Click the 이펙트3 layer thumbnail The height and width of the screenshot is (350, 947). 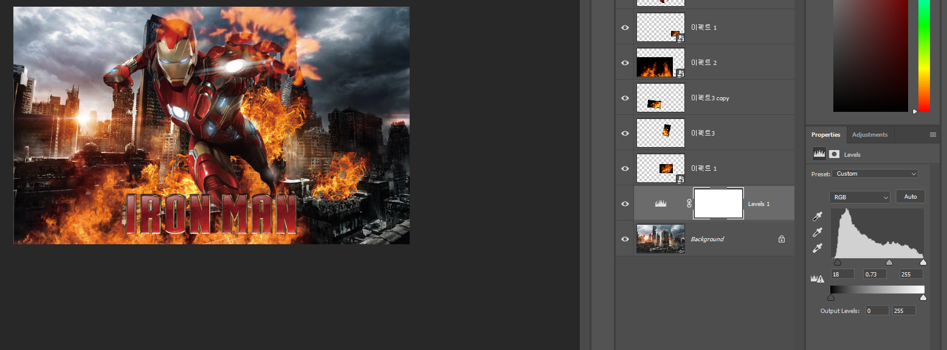tap(661, 133)
